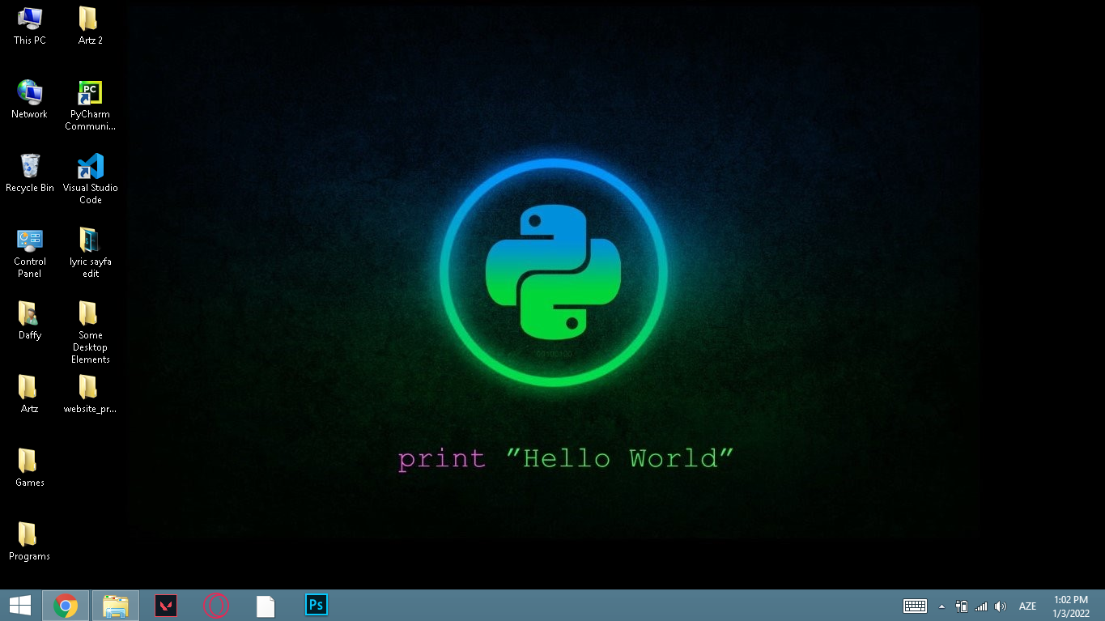The image size is (1105, 621).
Task: Launch Valorant from the taskbar
Action: click(x=166, y=605)
